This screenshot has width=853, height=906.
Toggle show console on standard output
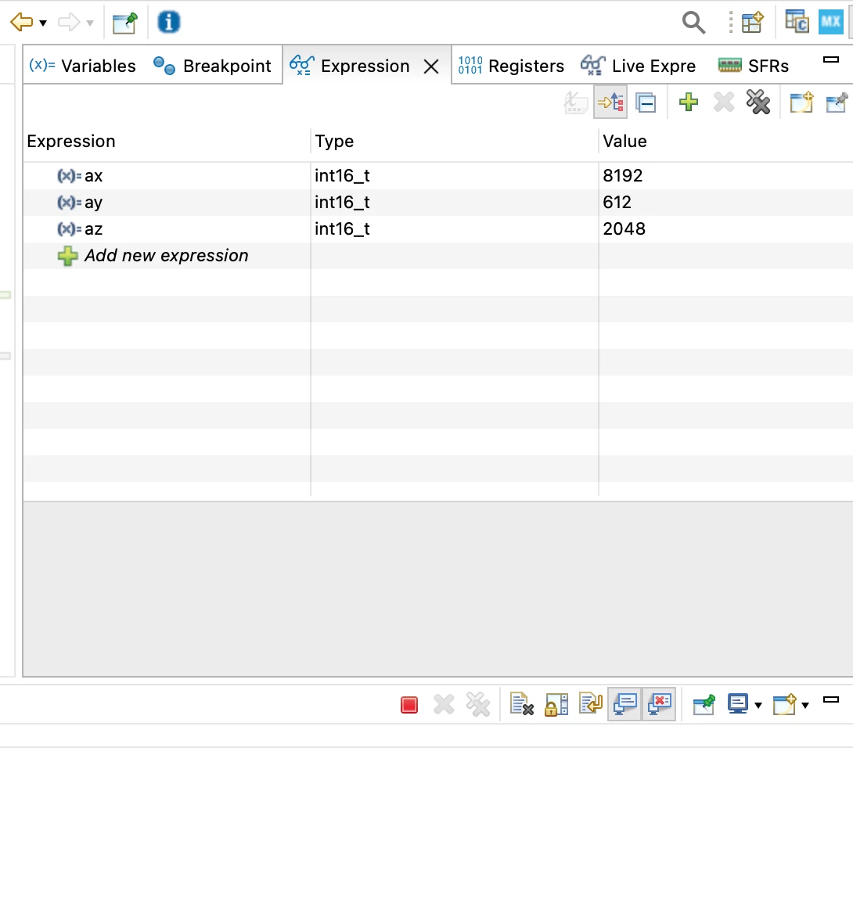click(x=624, y=704)
